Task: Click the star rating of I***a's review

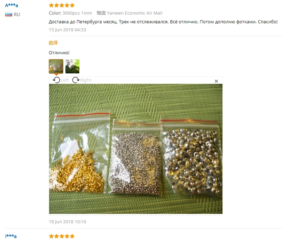Action: point(62,236)
